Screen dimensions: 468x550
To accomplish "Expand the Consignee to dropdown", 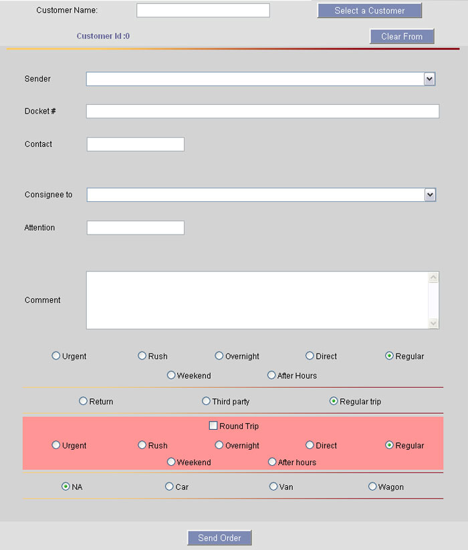I will [x=430, y=195].
